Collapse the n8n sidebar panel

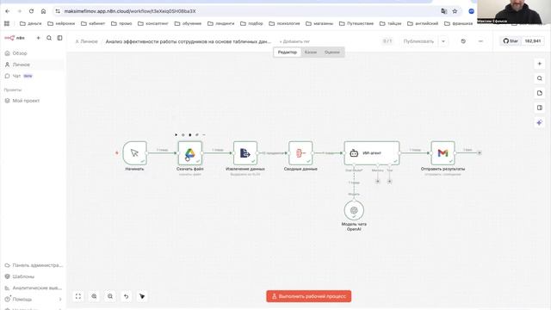pos(59,38)
